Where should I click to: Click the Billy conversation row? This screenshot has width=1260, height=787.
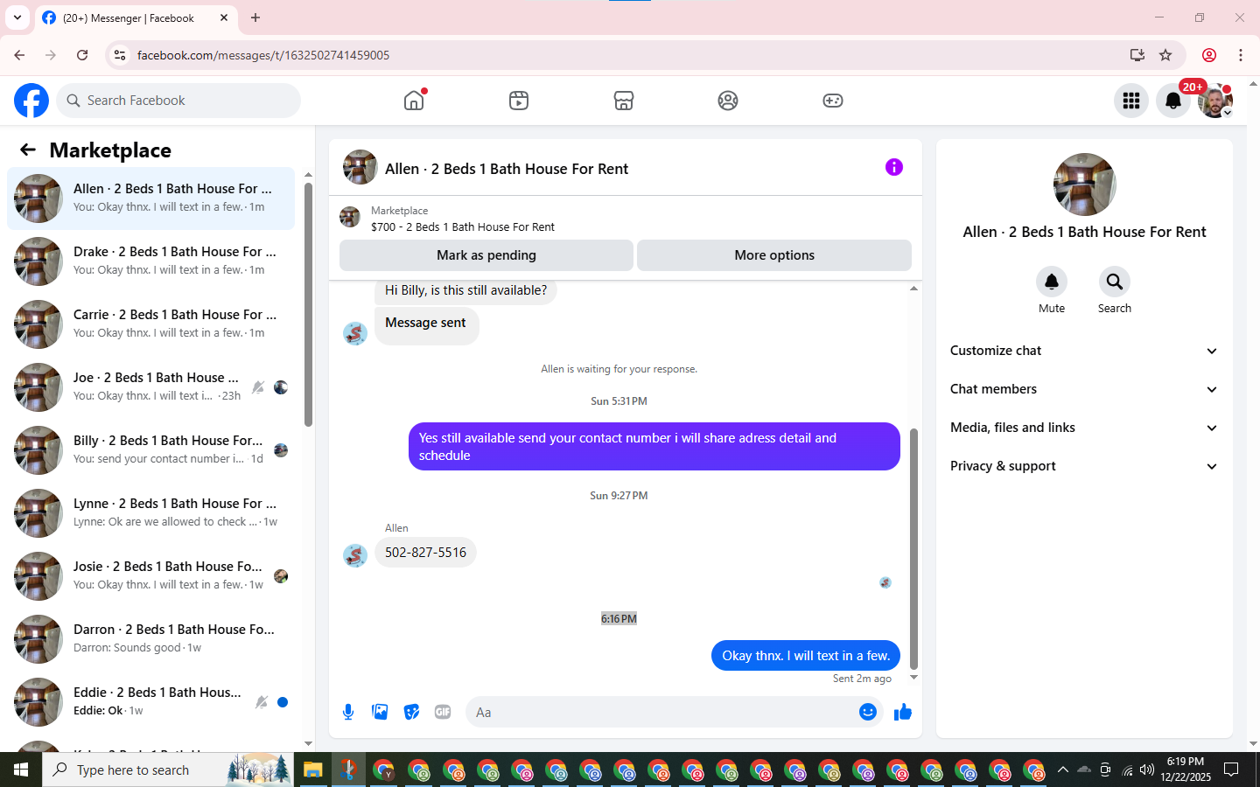click(x=150, y=450)
